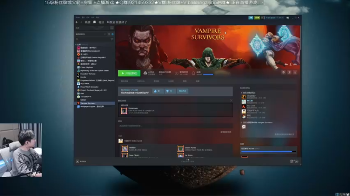Open the account name dropdown in title bar

coord(275,17)
